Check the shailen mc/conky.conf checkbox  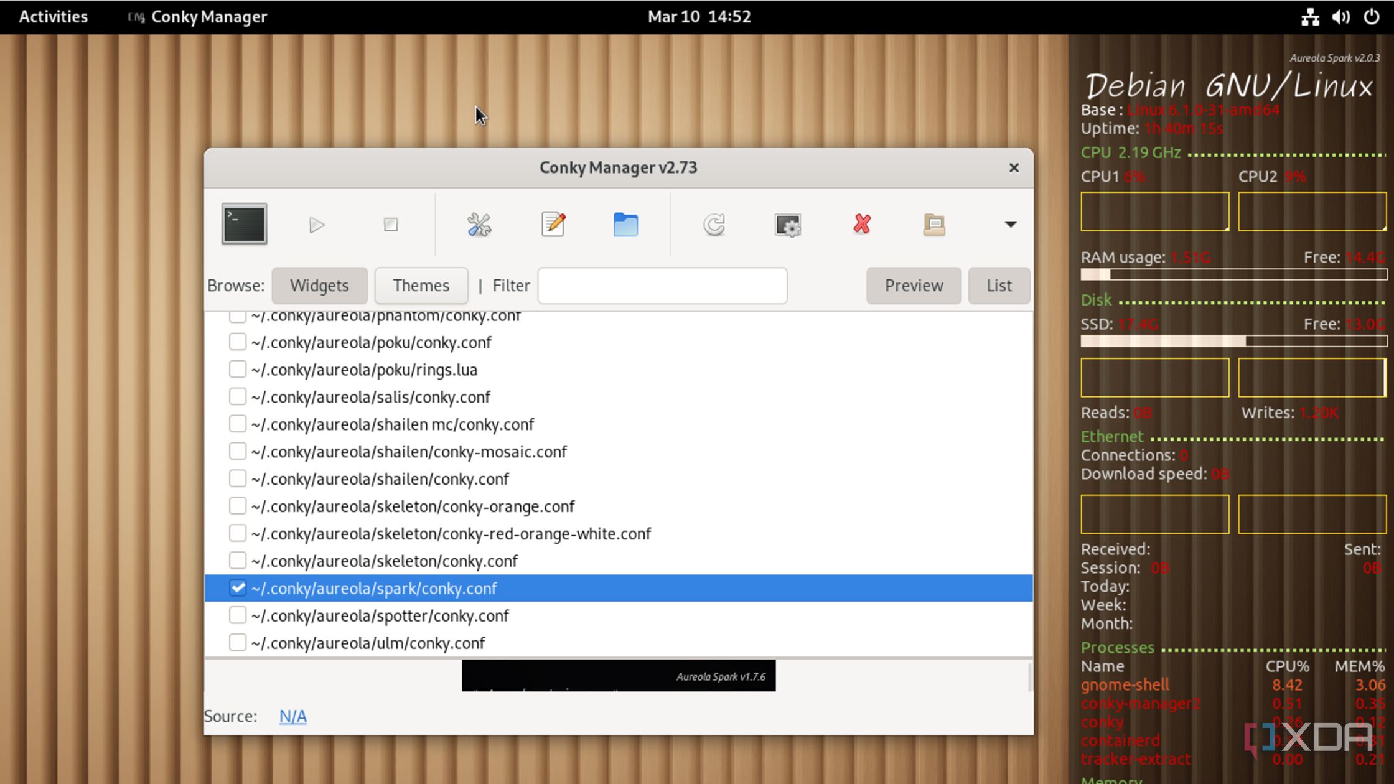(237, 424)
